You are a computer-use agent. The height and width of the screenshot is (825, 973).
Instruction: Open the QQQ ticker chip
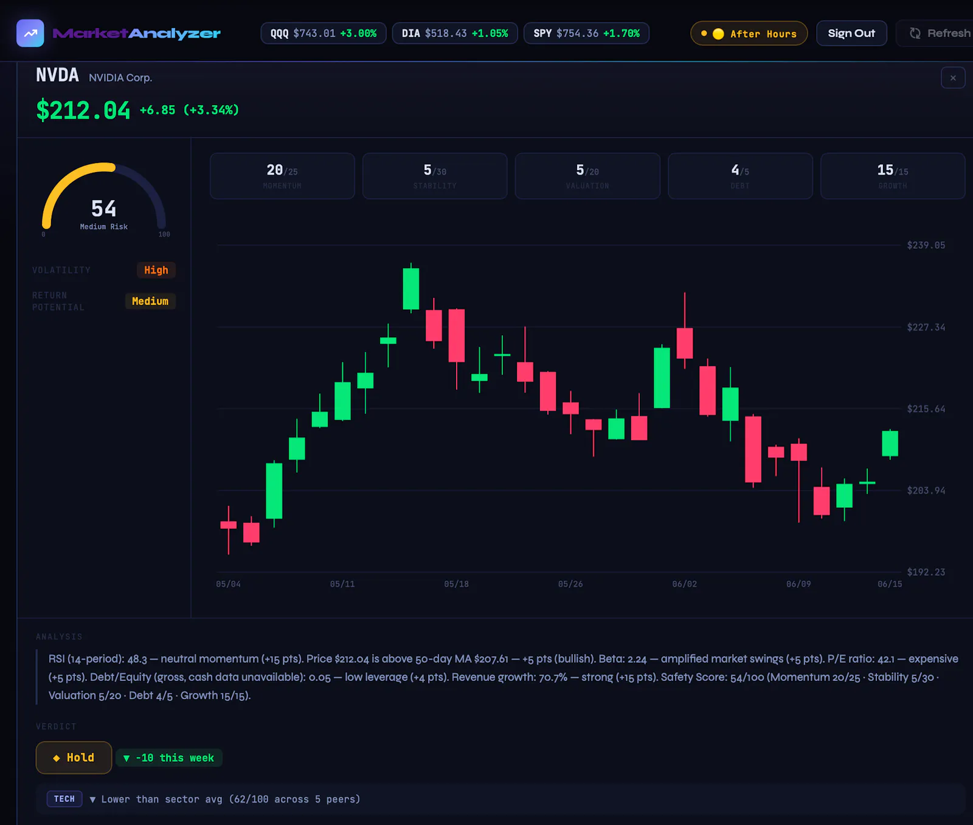coord(324,33)
